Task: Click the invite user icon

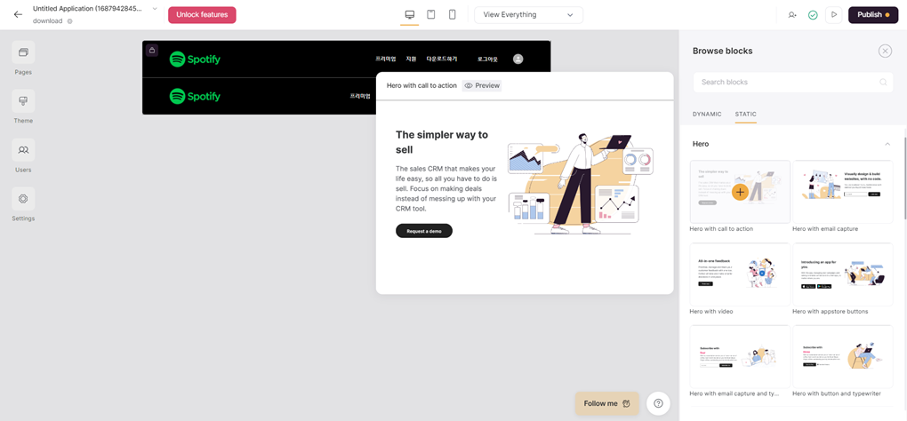Action: tap(792, 15)
